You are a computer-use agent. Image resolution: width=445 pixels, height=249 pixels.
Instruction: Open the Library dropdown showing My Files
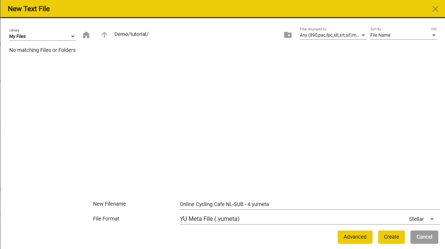click(x=42, y=36)
